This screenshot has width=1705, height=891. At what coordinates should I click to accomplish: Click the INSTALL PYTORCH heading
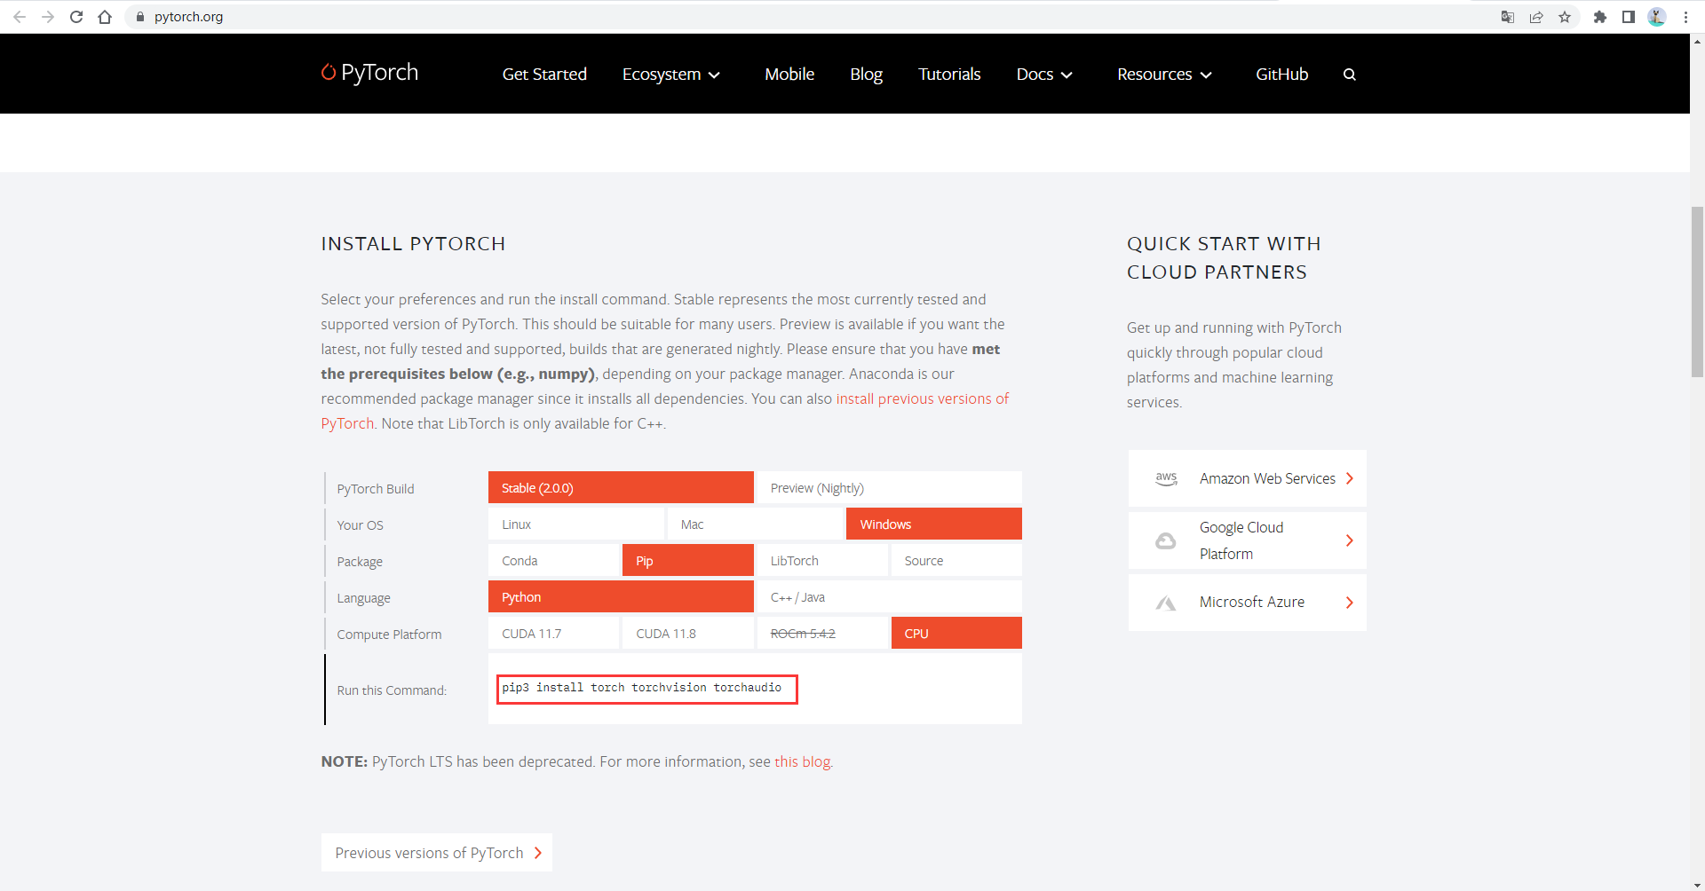413,244
